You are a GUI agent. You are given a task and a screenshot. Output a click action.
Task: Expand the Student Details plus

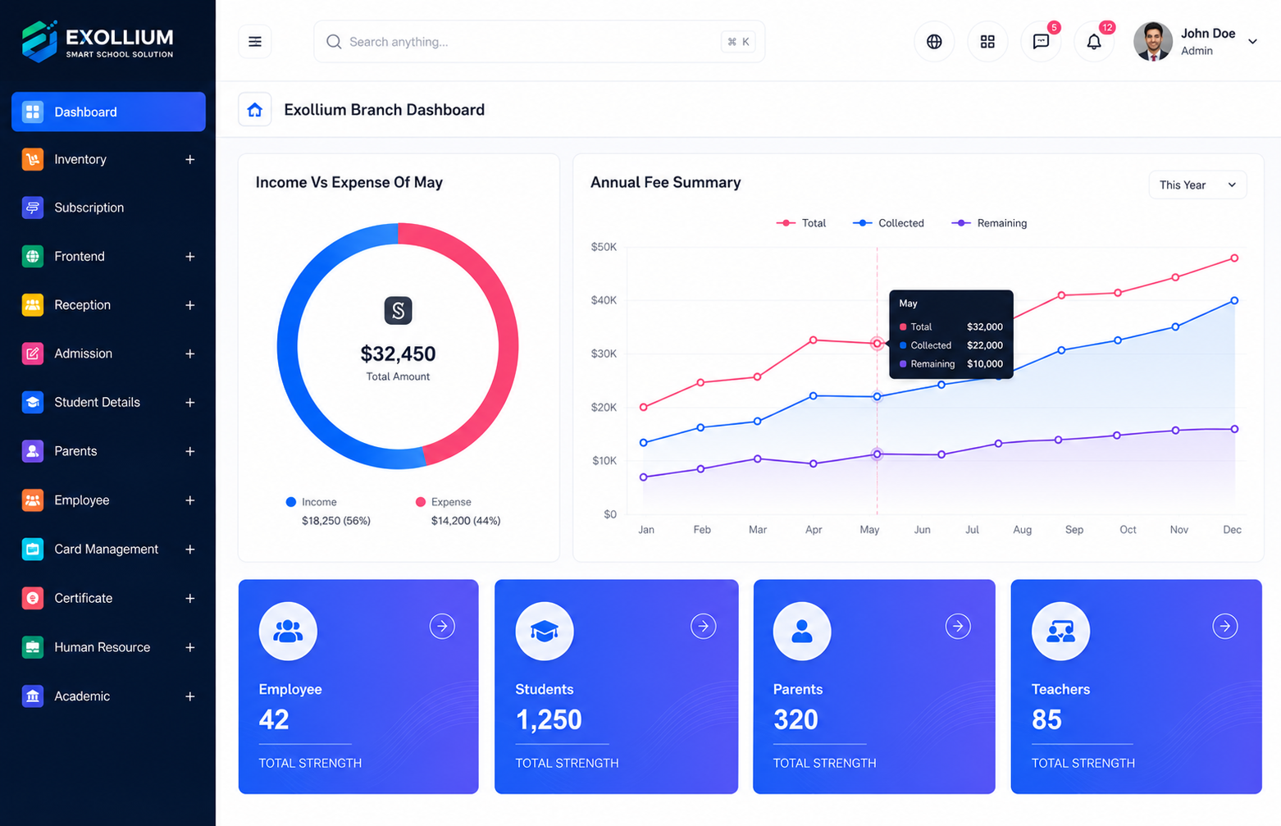tap(189, 403)
